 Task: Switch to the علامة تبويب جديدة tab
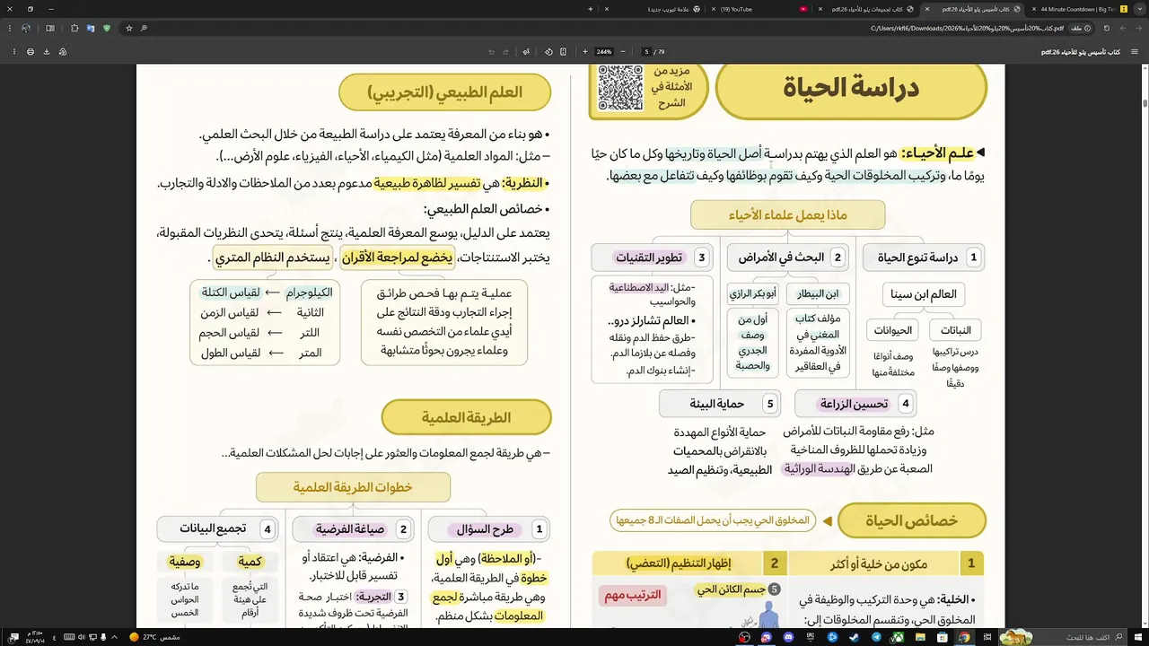tap(652, 9)
